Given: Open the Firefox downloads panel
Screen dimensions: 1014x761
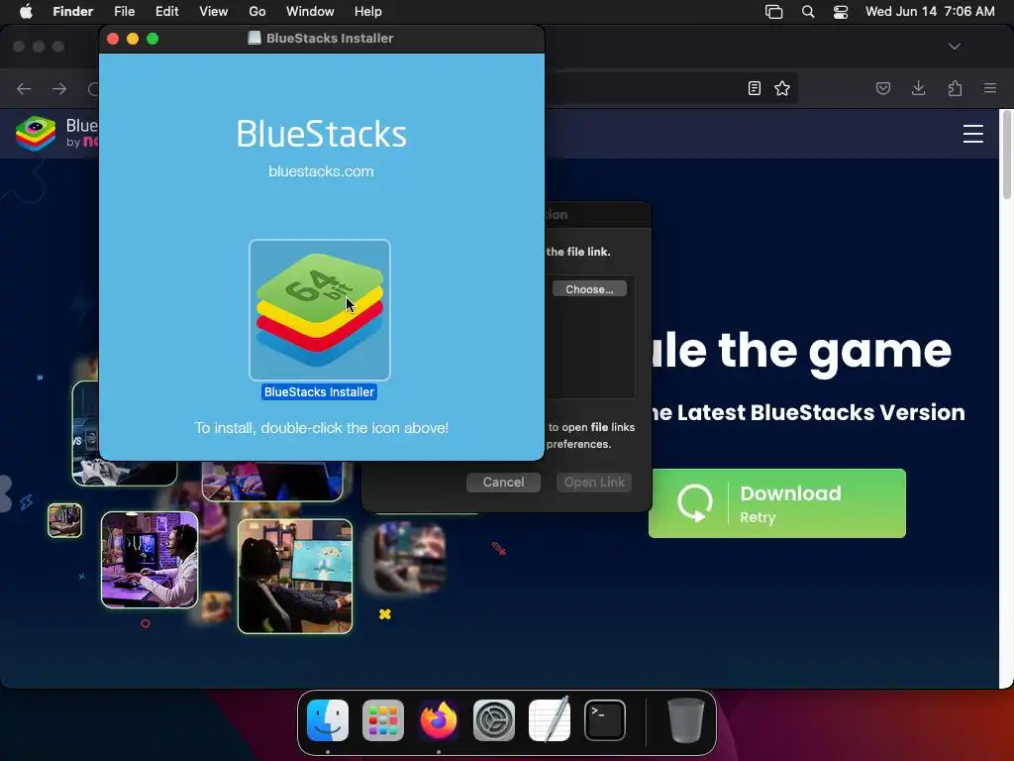Looking at the screenshot, I should (918, 88).
